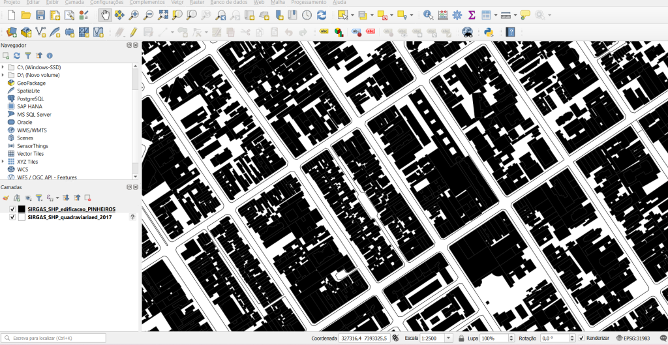Click Zoom to Selection icon

tap(177, 16)
